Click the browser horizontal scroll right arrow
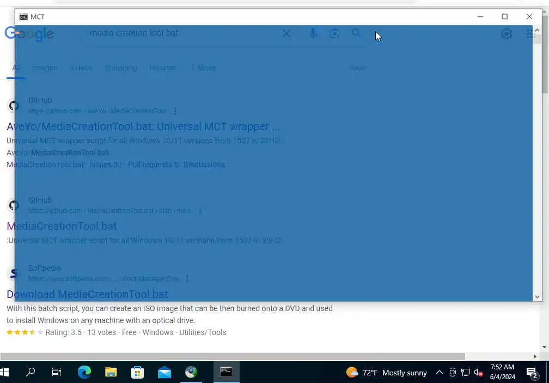Image resolution: width=549 pixels, height=383 pixels. pos(535,356)
